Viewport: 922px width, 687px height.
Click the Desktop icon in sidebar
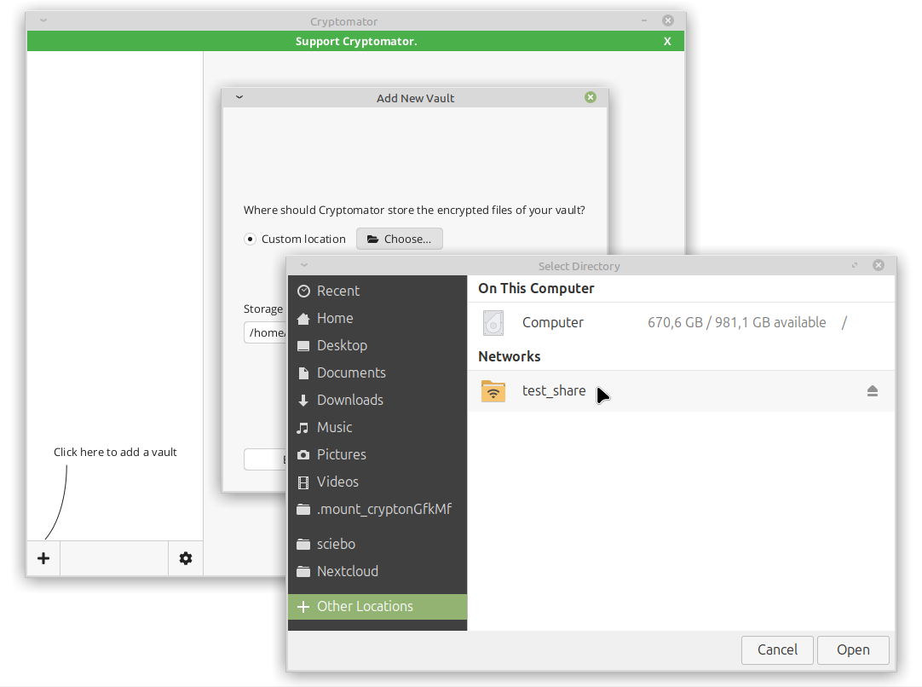click(303, 346)
